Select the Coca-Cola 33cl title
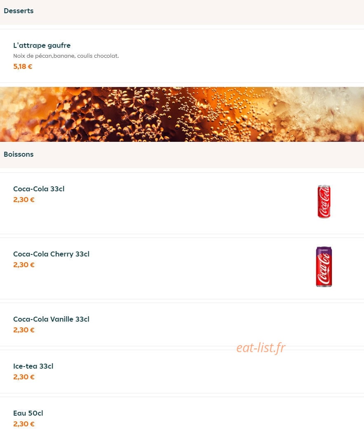The image size is (364, 435). (x=39, y=189)
